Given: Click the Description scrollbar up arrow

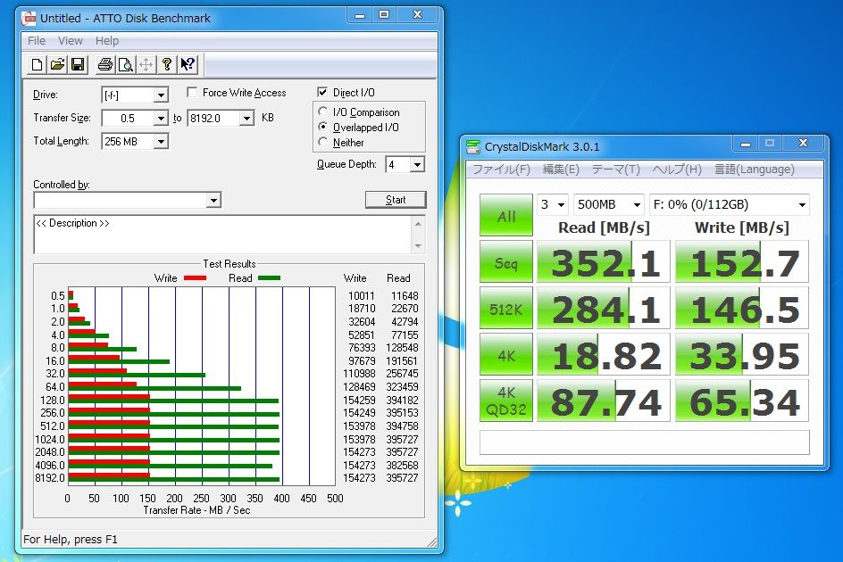Looking at the screenshot, I should [418, 223].
